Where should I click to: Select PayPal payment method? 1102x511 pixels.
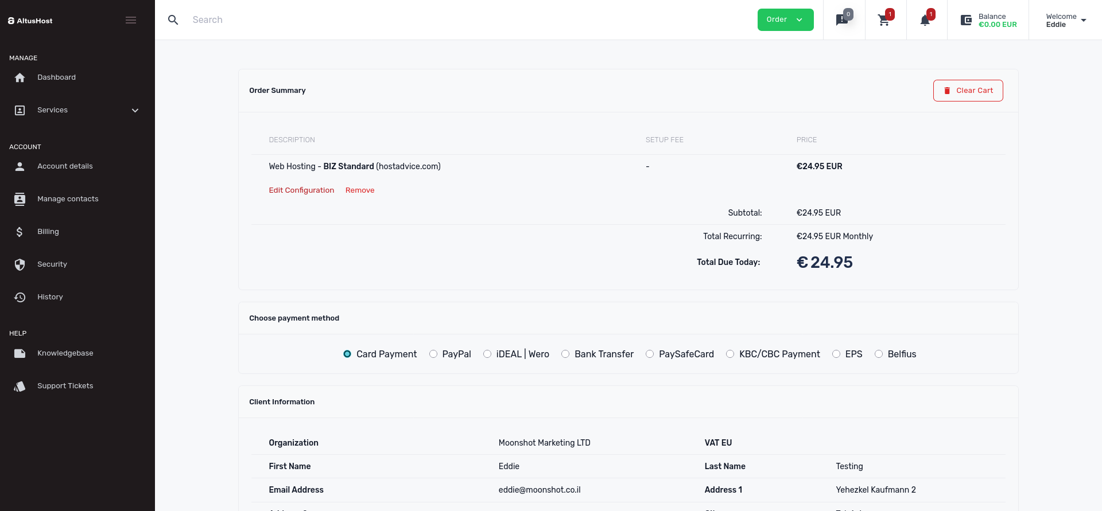[x=433, y=354]
